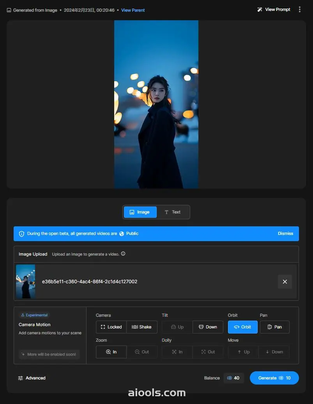Image resolution: width=313 pixels, height=404 pixels.
Task: Open the three-dot more options menu
Action: click(299, 10)
